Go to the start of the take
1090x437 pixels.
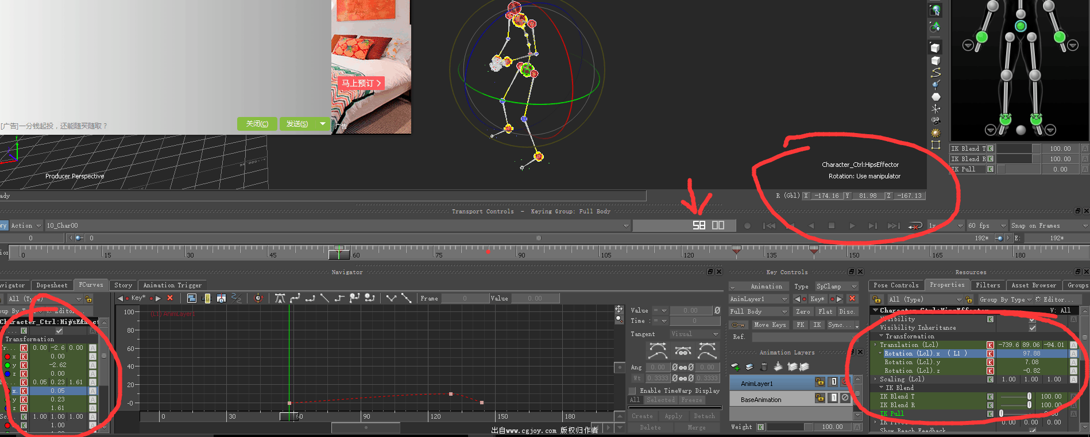pos(769,226)
